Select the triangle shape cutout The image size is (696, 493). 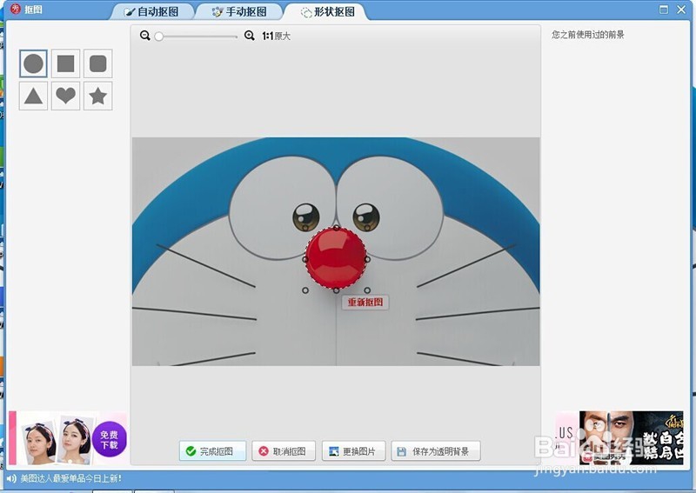point(33,96)
